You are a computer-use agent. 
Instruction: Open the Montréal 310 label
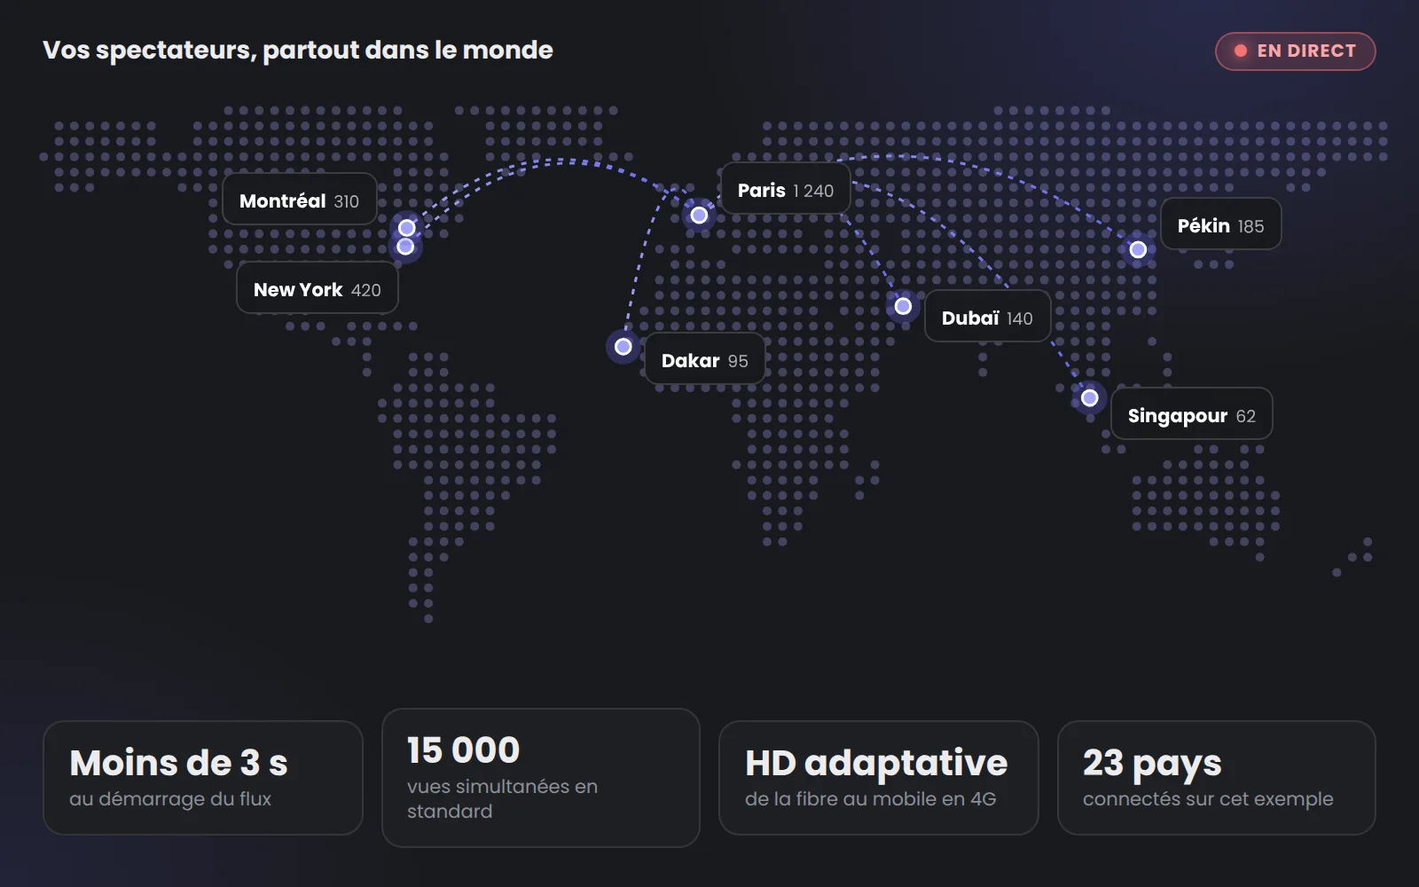click(x=300, y=200)
